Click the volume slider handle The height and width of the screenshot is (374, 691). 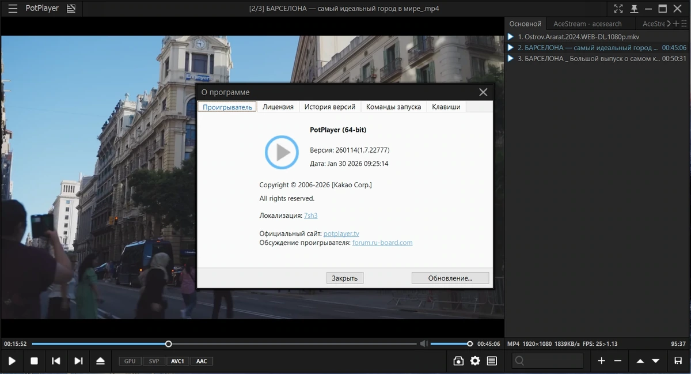click(x=470, y=343)
